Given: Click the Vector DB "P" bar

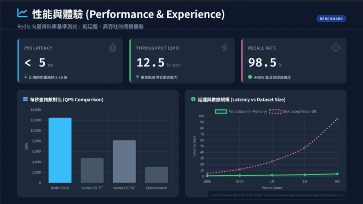Looking at the screenshot, I should pyautogui.click(x=92, y=170).
